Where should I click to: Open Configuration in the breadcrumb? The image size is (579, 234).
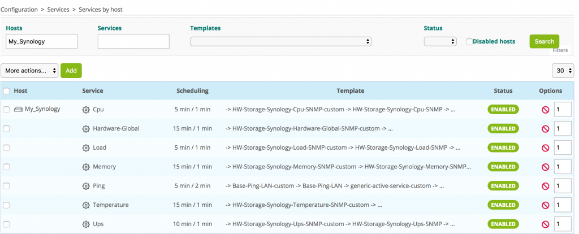[19, 10]
